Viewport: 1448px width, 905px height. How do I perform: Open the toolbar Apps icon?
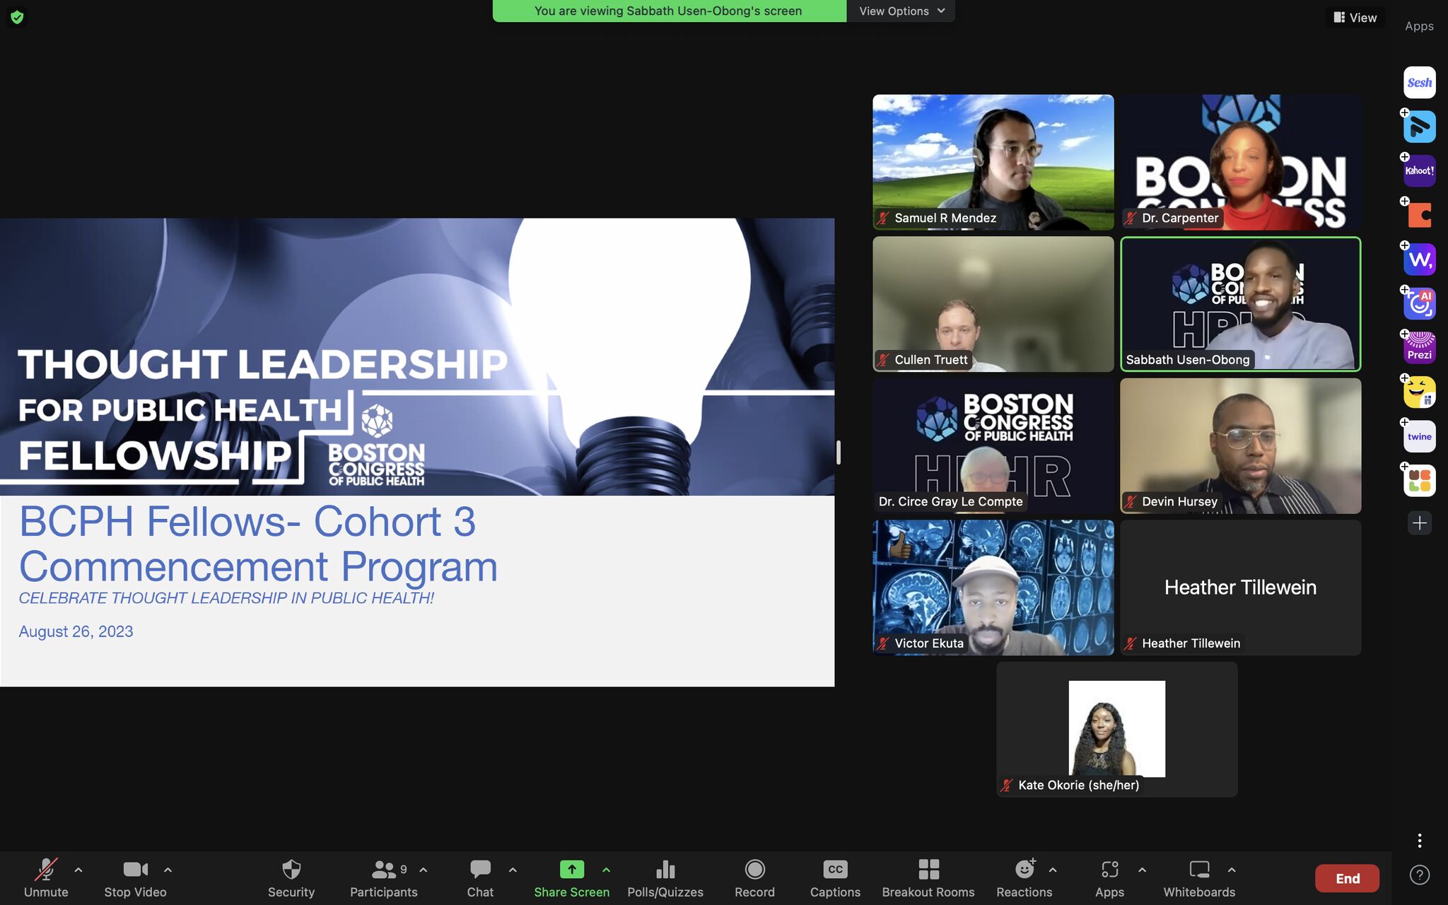click(1109, 878)
